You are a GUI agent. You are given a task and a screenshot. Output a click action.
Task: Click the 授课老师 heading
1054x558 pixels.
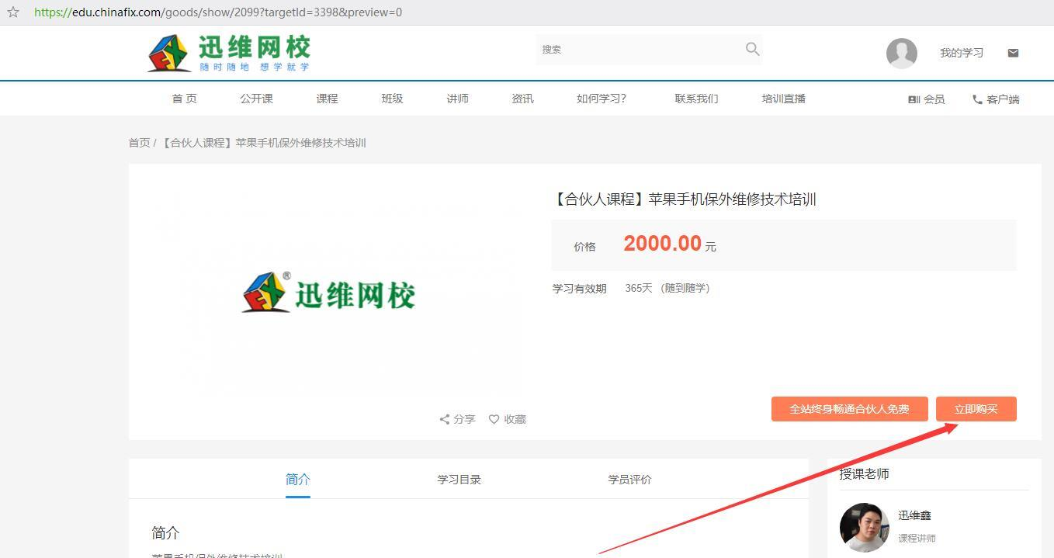click(864, 473)
